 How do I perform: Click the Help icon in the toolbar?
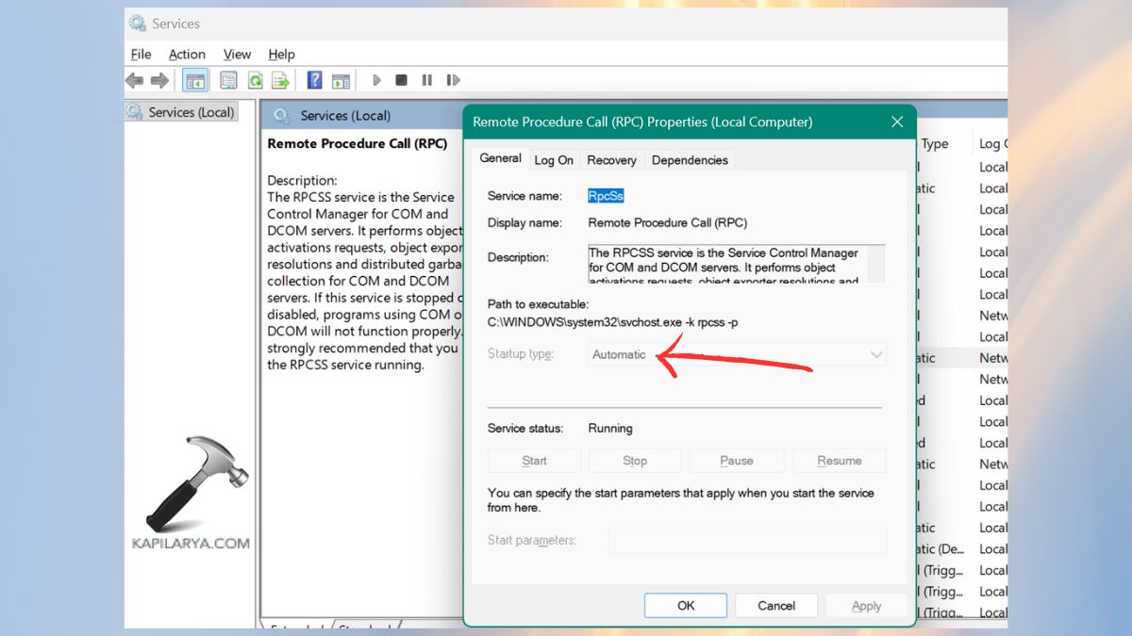click(313, 79)
